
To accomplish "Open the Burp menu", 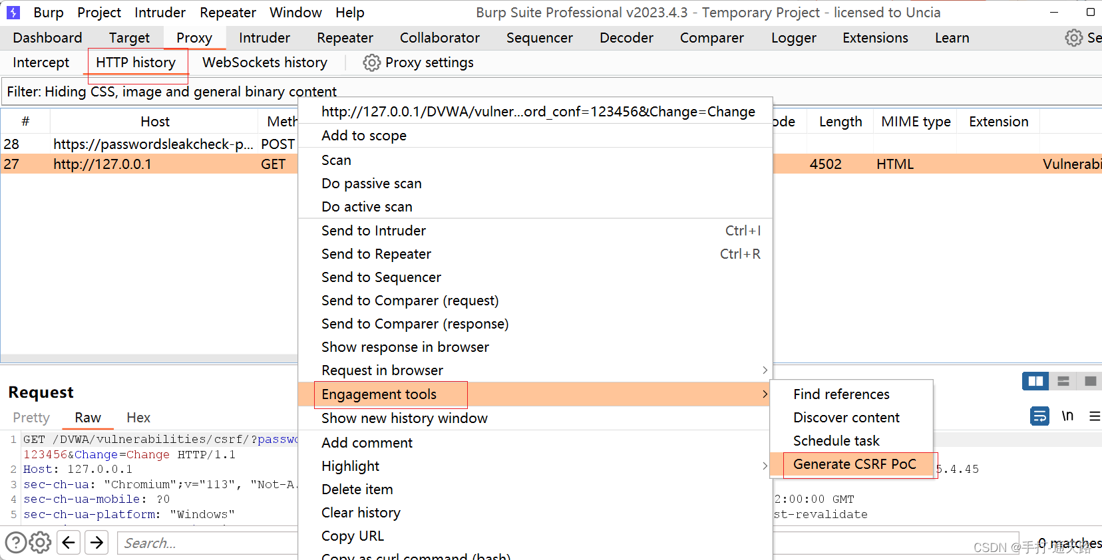I will point(49,13).
